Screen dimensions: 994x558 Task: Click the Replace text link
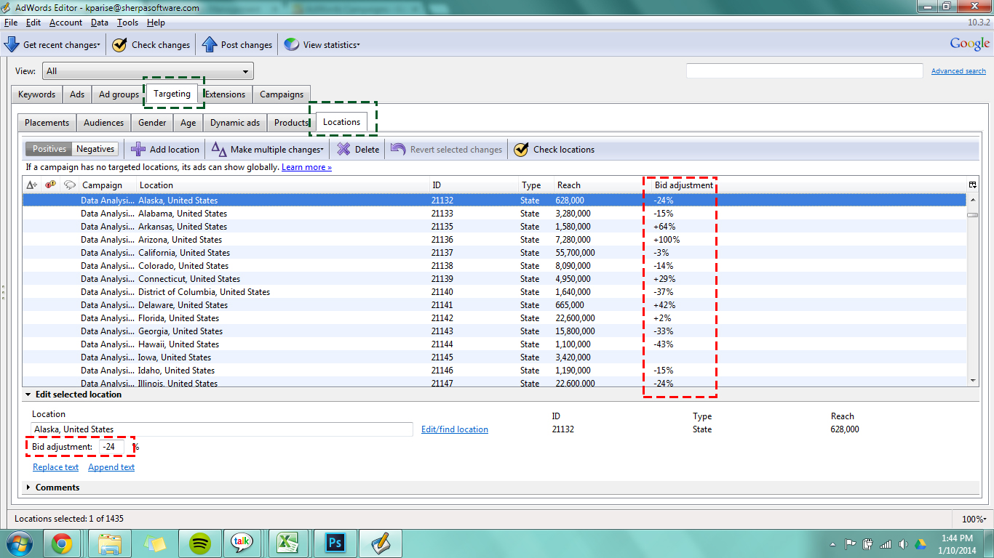[55, 467]
